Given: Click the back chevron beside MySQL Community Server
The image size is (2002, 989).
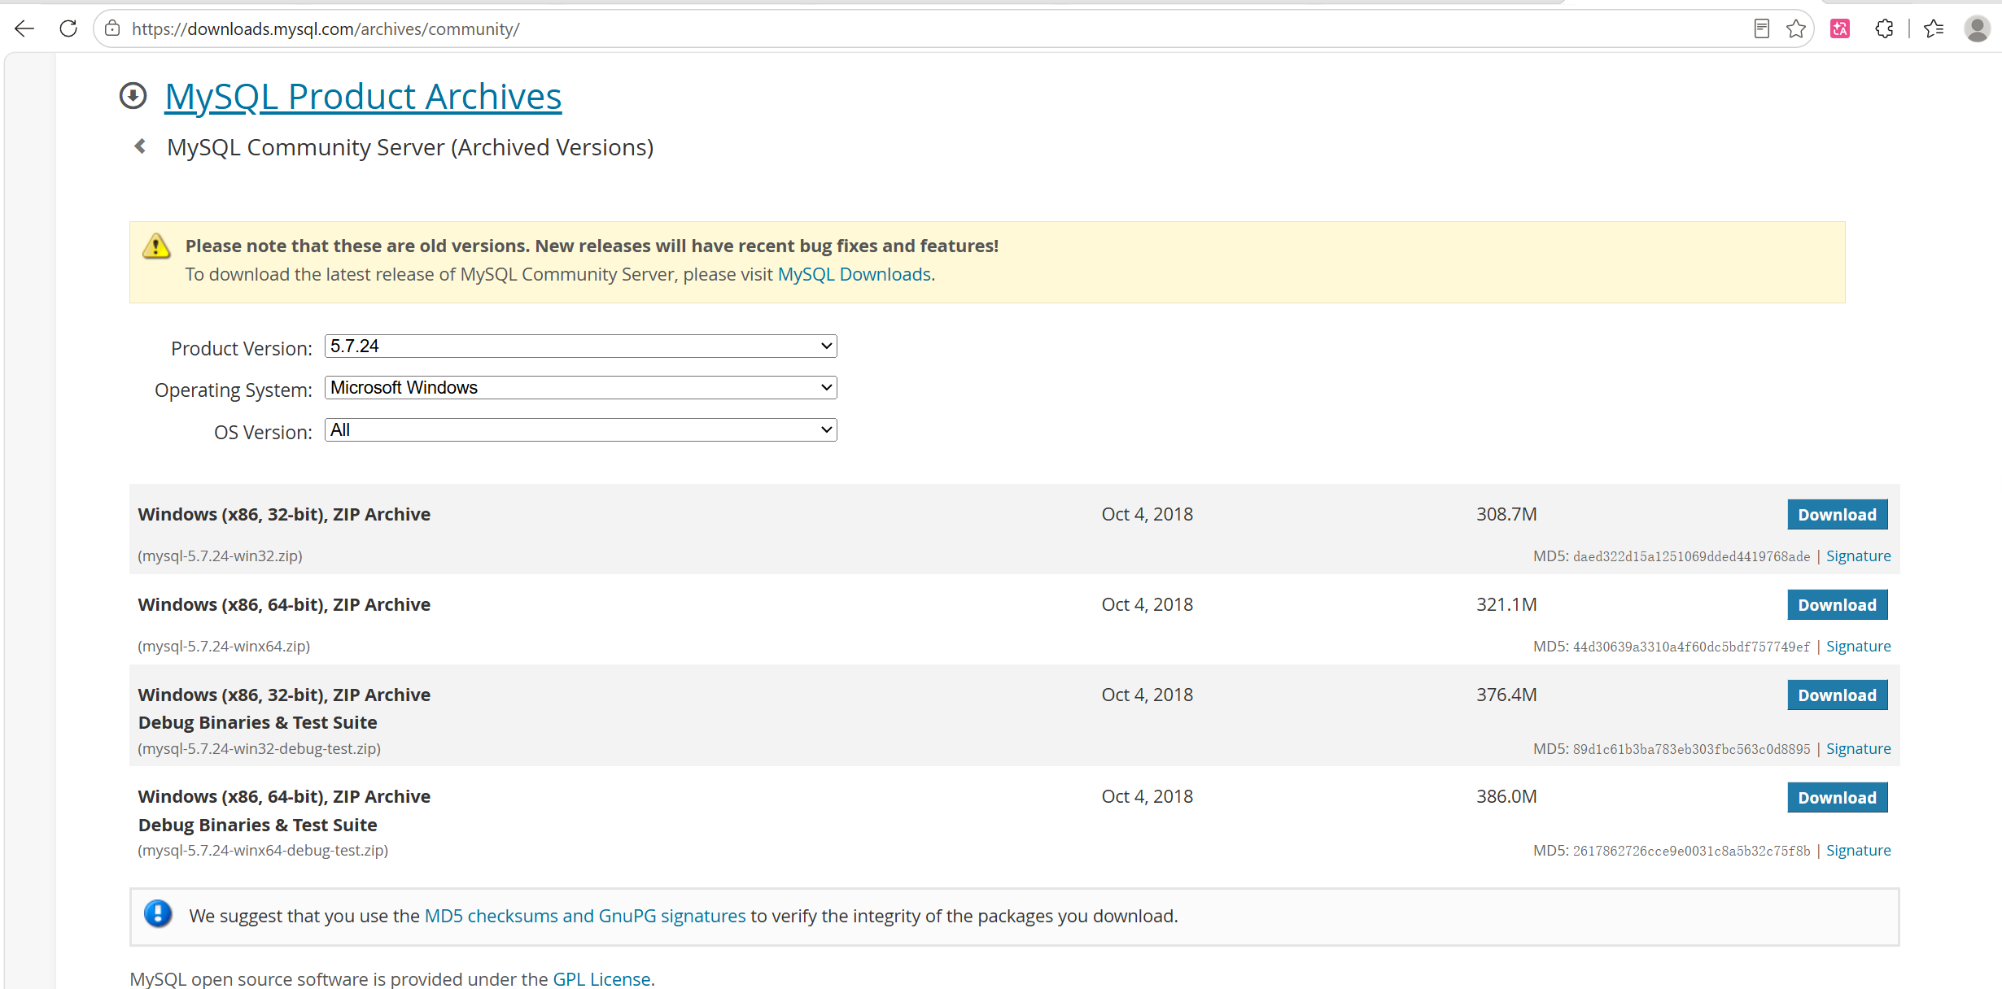Looking at the screenshot, I should [x=140, y=146].
